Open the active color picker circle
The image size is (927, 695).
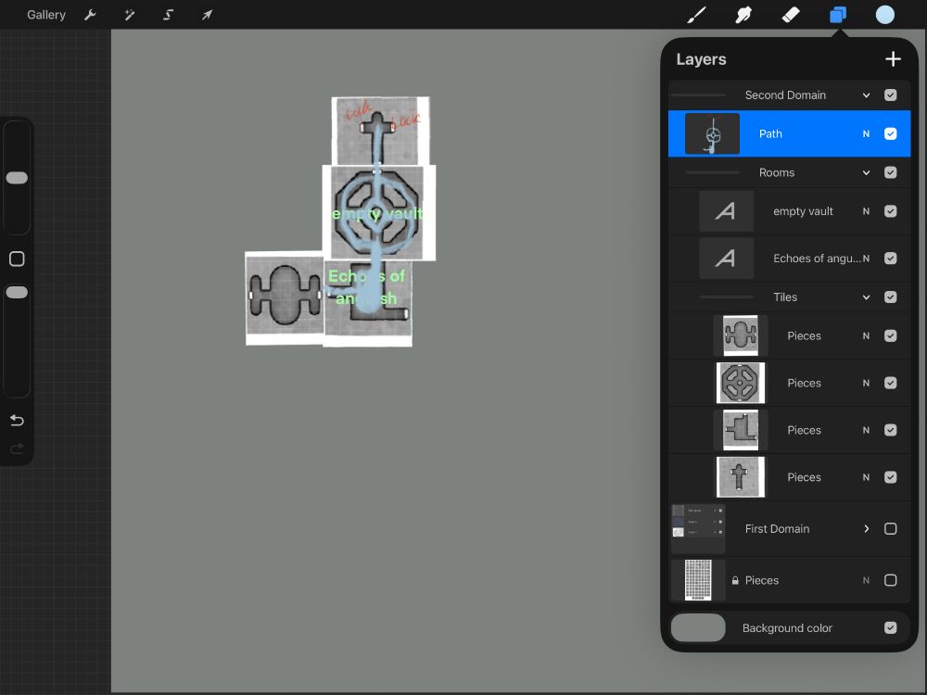coord(885,15)
